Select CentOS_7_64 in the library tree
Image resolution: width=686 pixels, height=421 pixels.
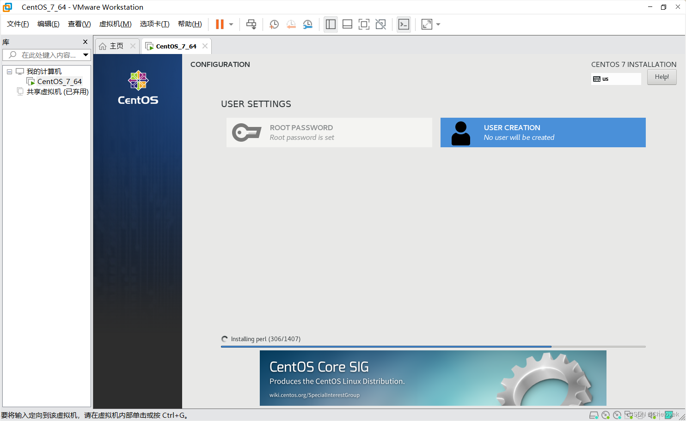59,82
